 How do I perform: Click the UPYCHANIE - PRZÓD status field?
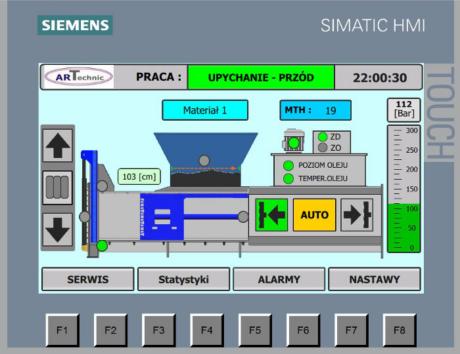[x=261, y=77]
